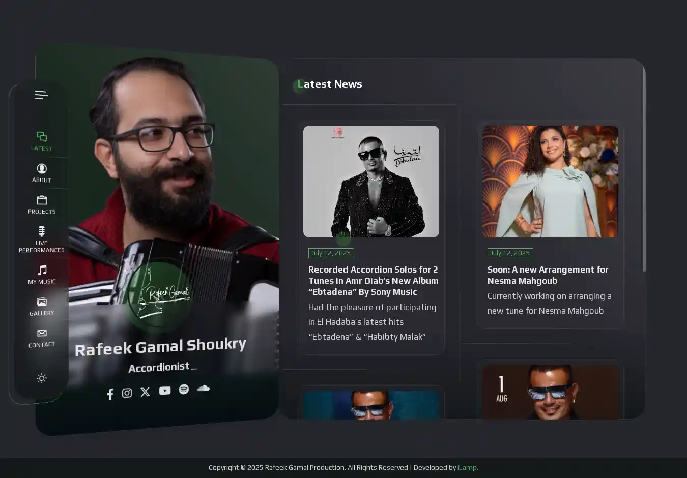Open the Spotify profile icon
The width and height of the screenshot is (687, 478).
pyautogui.click(x=184, y=389)
